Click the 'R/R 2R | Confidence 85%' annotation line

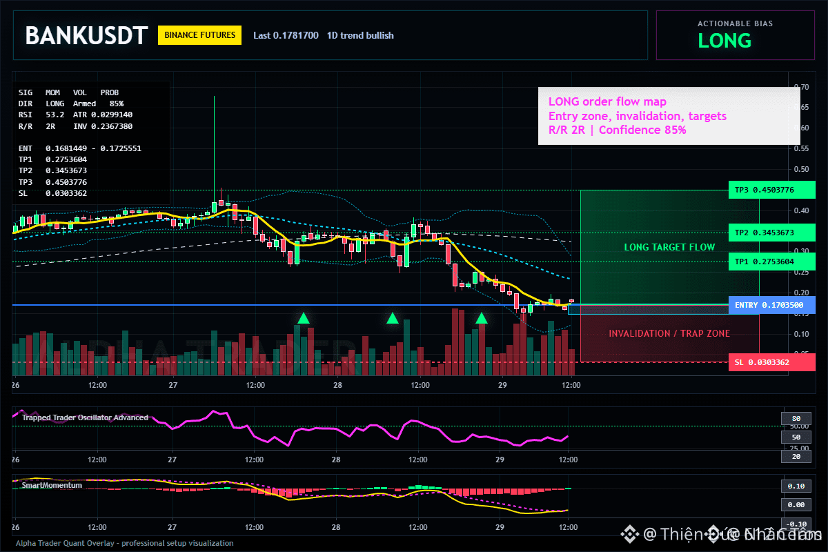tap(617, 130)
